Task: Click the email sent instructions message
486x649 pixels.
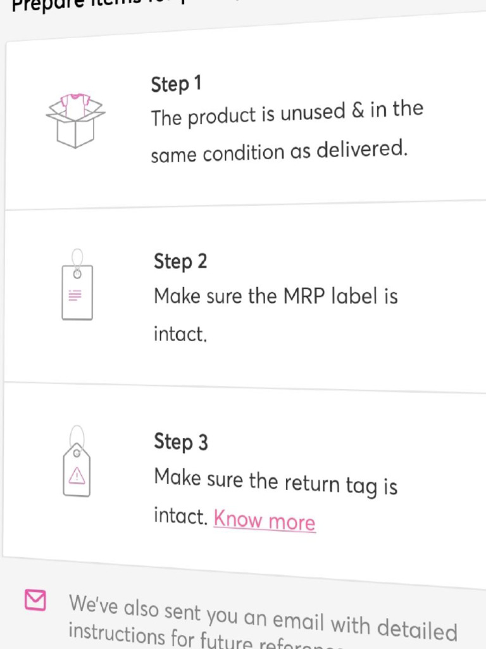Action: [x=262, y=619]
